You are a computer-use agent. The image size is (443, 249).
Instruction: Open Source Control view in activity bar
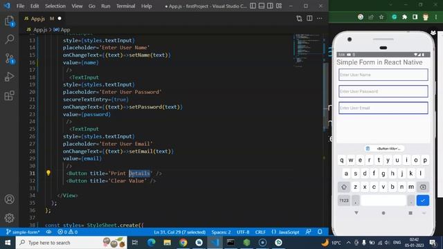tap(9, 58)
